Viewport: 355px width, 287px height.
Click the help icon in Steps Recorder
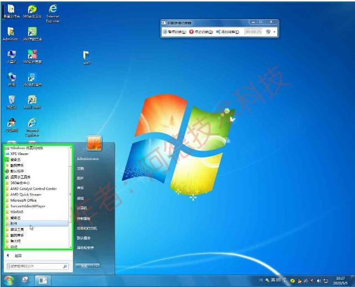(268, 32)
